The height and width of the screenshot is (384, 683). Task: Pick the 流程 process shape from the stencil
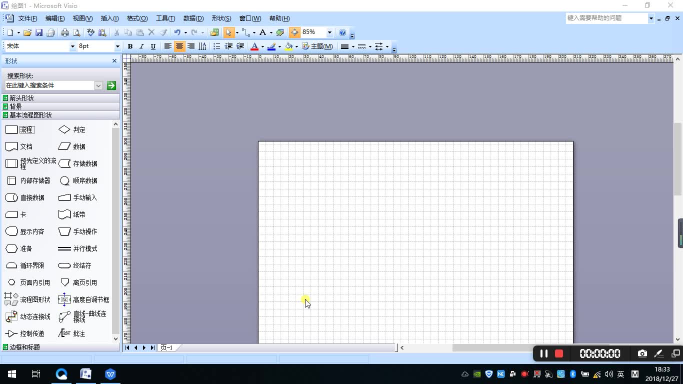coord(11,129)
